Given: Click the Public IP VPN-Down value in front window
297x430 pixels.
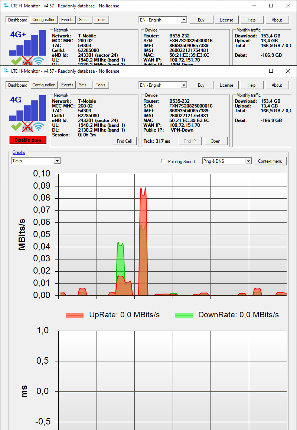Looking at the screenshot, I should click(182, 130).
